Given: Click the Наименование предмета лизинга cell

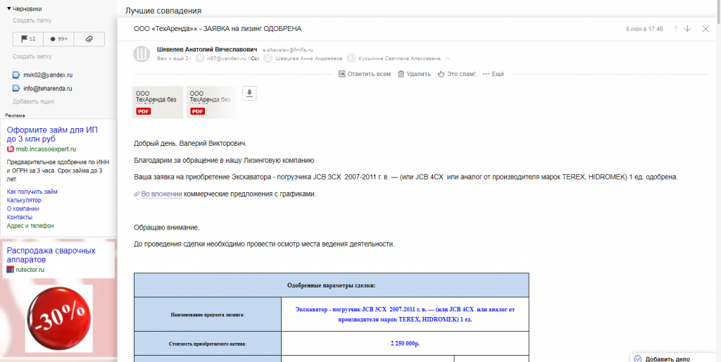Looking at the screenshot, I should 208,315.
